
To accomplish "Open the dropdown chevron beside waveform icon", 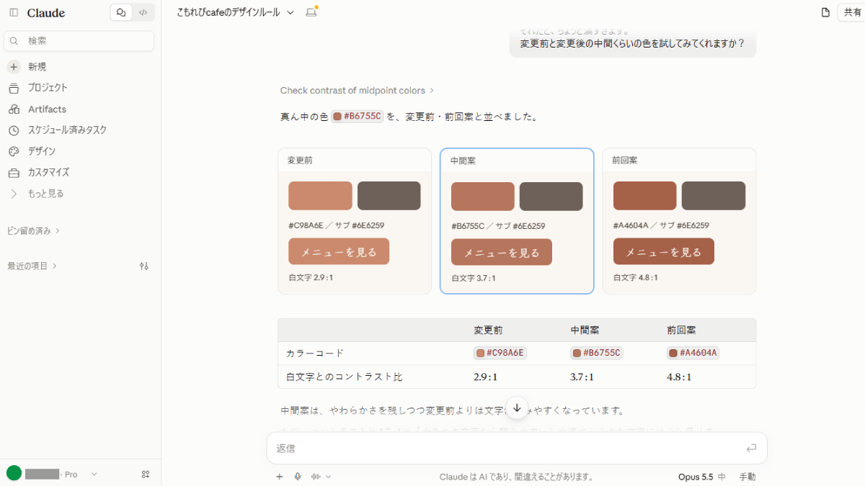I will [x=329, y=477].
